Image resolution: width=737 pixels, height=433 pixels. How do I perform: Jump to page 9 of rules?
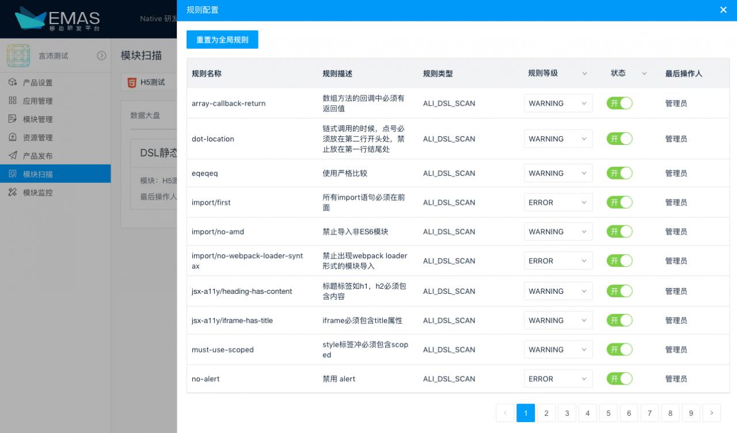tap(691, 413)
